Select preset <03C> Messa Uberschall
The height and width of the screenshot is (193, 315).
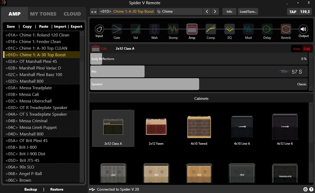tap(41, 101)
